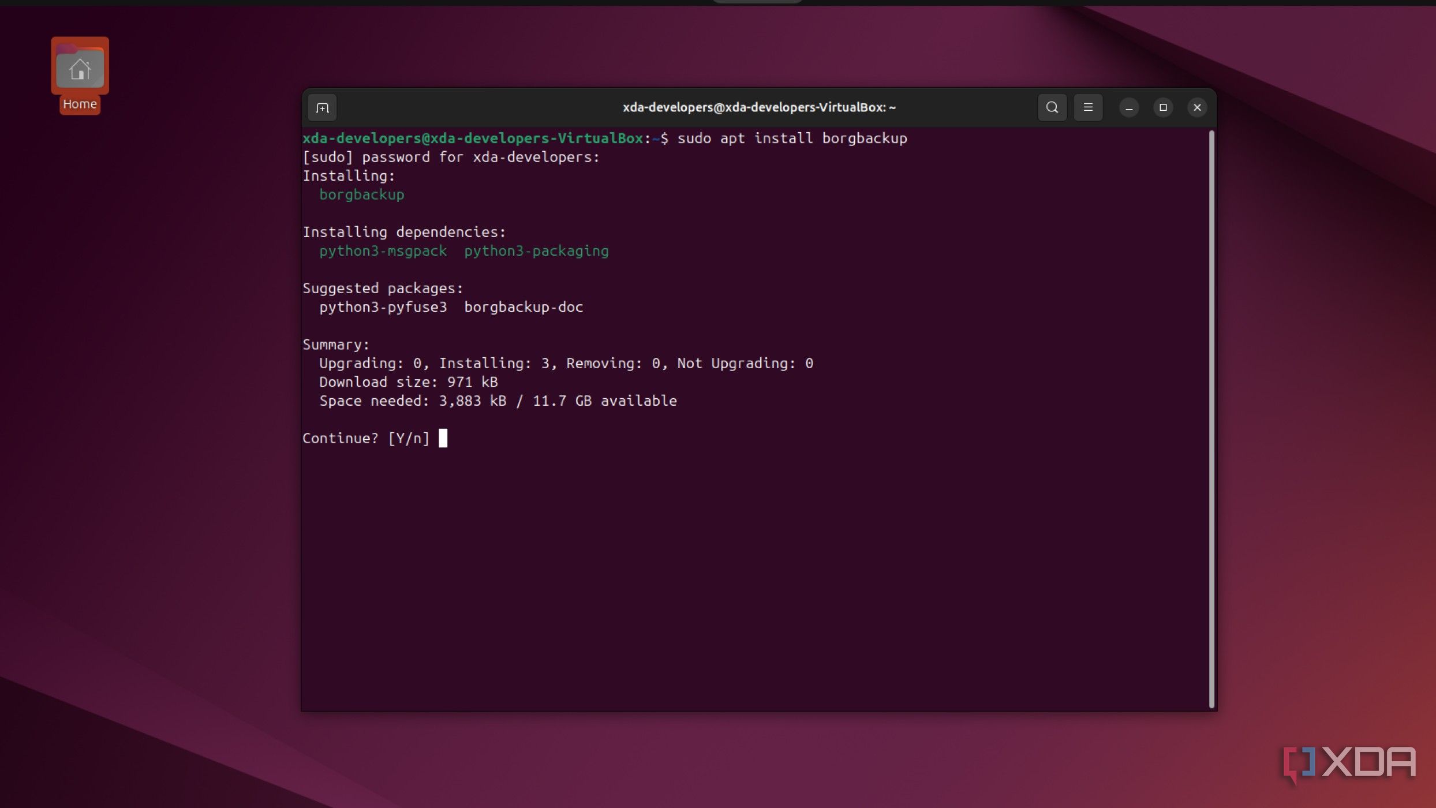Image resolution: width=1436 pixels, height=808 pixels.
Task: Click the Home label on desktop
Action: click(x=80, y=104)
